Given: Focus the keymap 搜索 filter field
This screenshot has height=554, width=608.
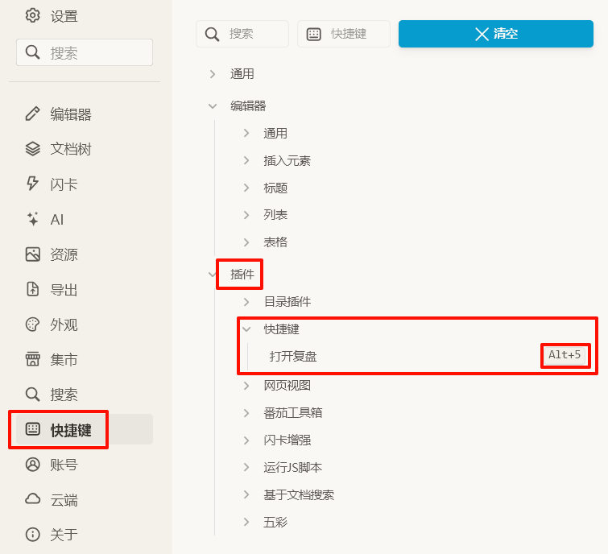Looking at the screenshot, I should [242, 34].
